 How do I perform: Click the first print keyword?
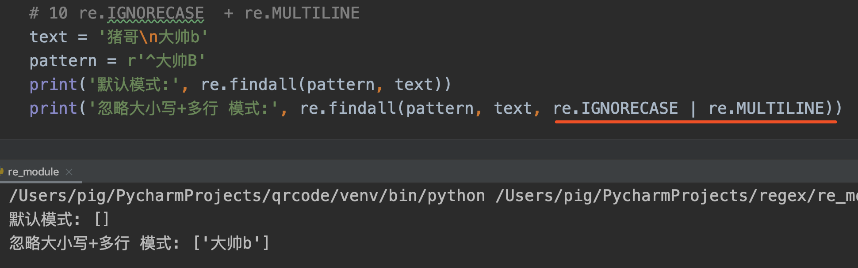(54, 84)
